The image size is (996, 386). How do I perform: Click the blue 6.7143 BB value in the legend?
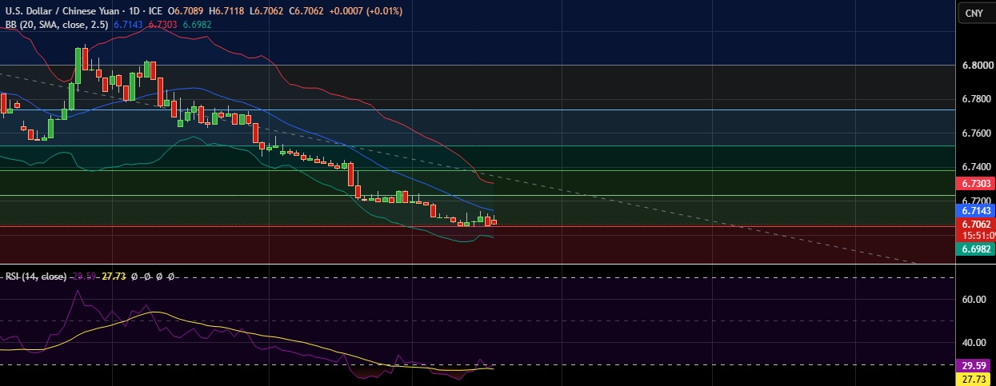(x=129, y=25)
